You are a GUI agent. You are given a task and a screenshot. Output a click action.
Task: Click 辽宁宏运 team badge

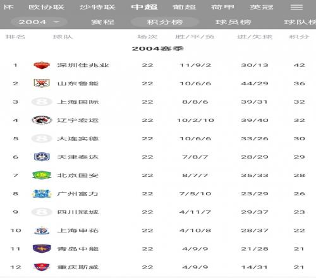click(42, 120)
